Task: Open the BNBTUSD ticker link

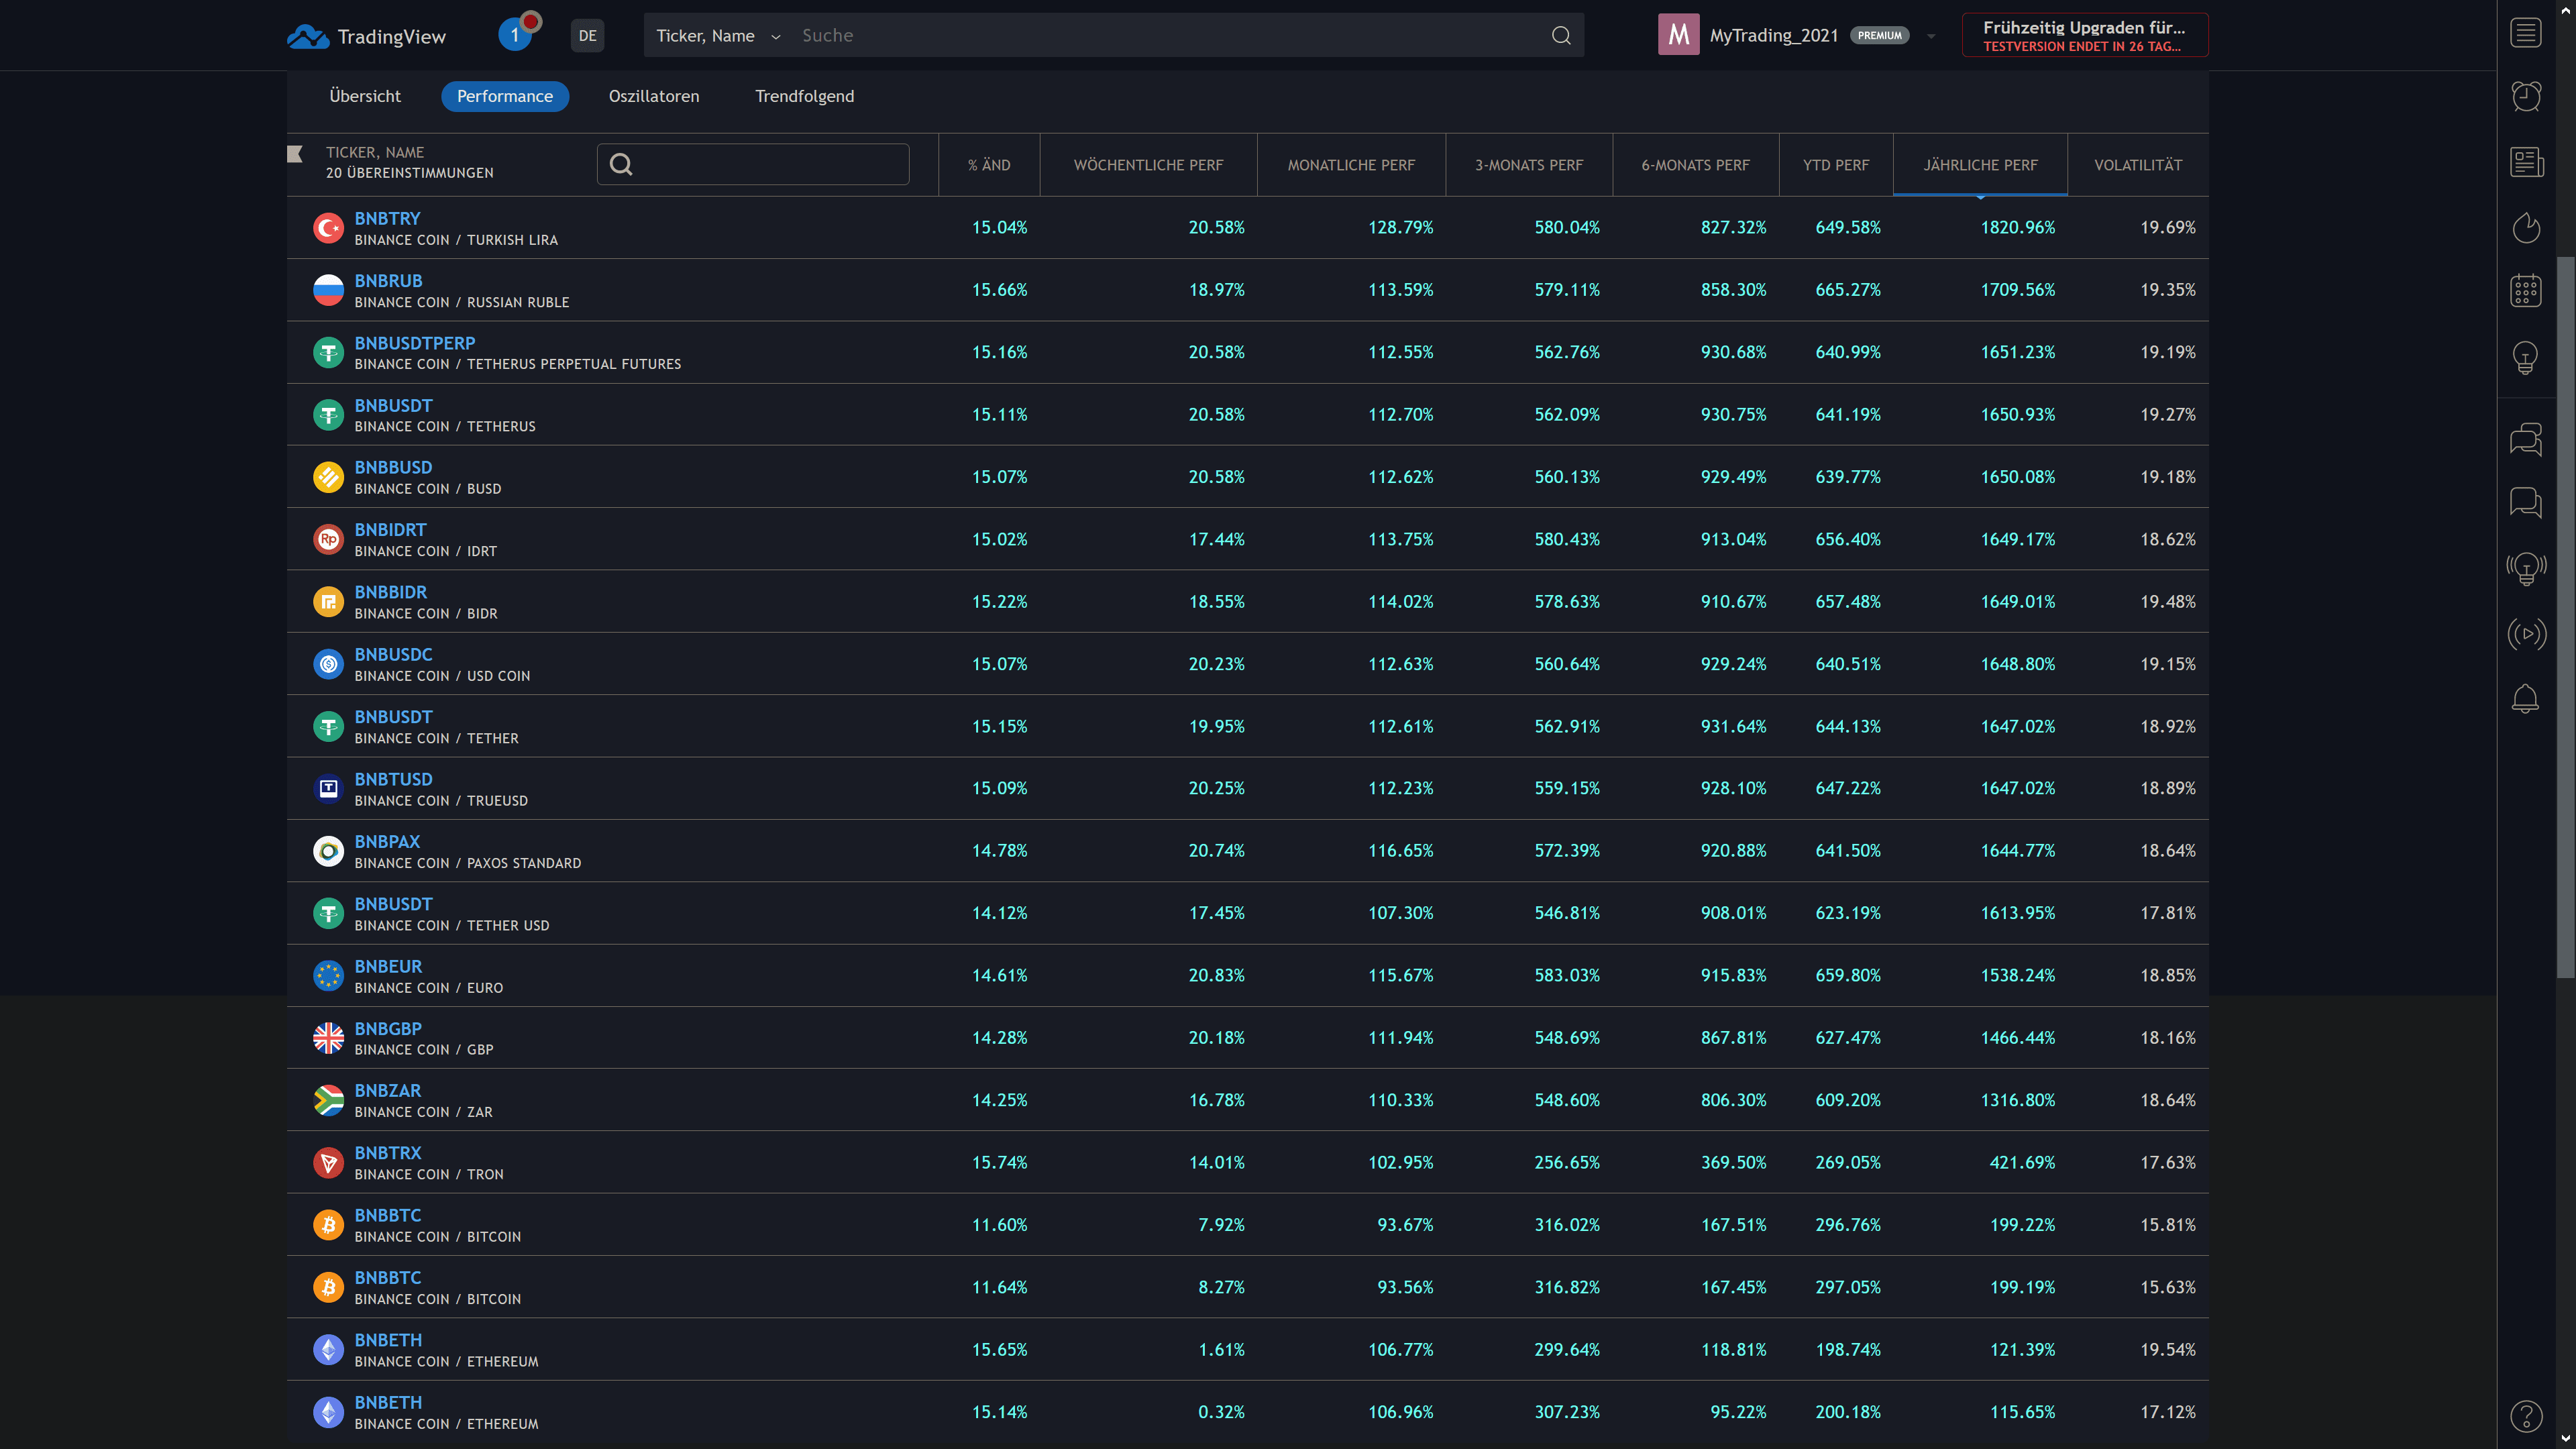Action: [393, 779]
